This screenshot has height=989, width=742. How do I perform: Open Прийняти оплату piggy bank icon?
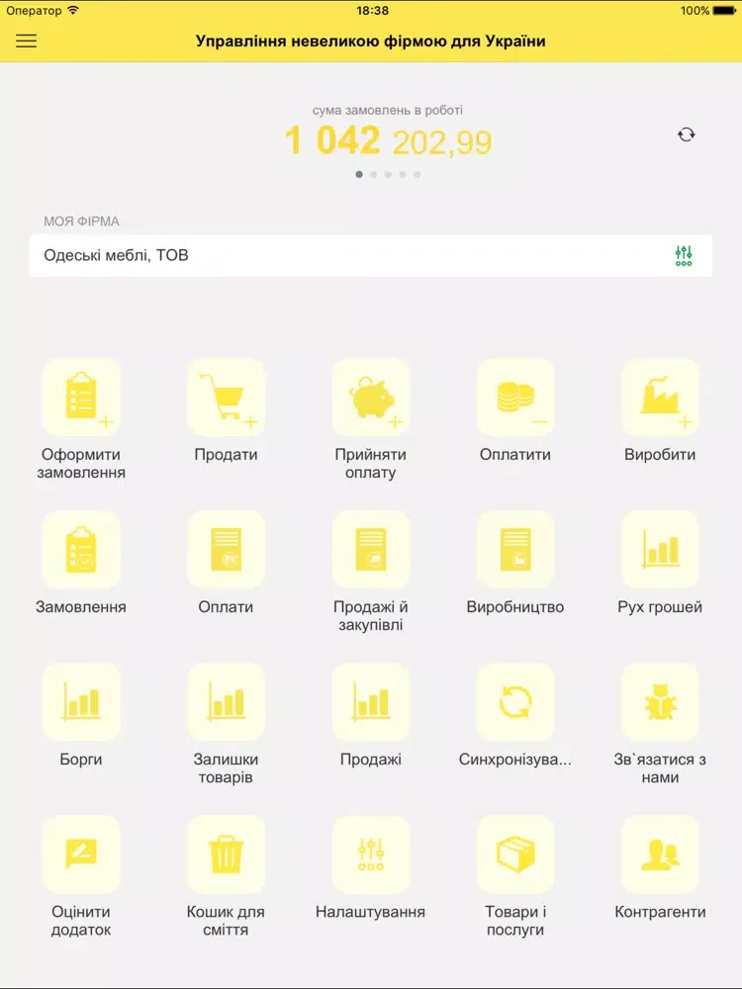pos(371,398)
